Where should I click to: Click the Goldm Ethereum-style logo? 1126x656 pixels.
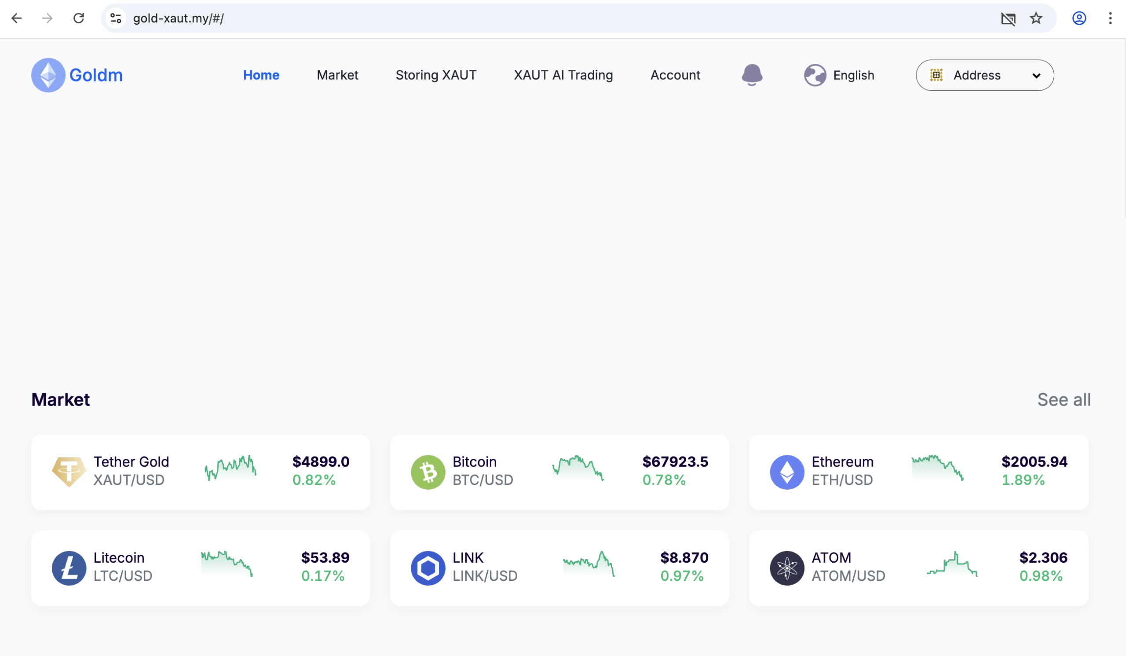tap(48, 75)
